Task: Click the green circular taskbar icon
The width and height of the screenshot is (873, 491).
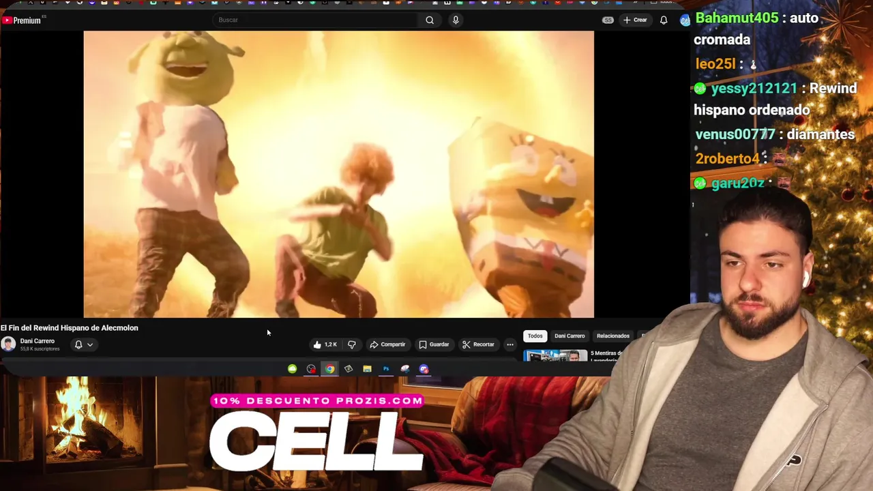Action: point(292,369)
